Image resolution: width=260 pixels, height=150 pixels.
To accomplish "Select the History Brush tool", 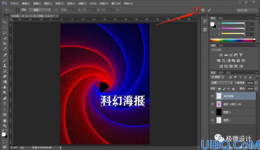I will 5,71.
